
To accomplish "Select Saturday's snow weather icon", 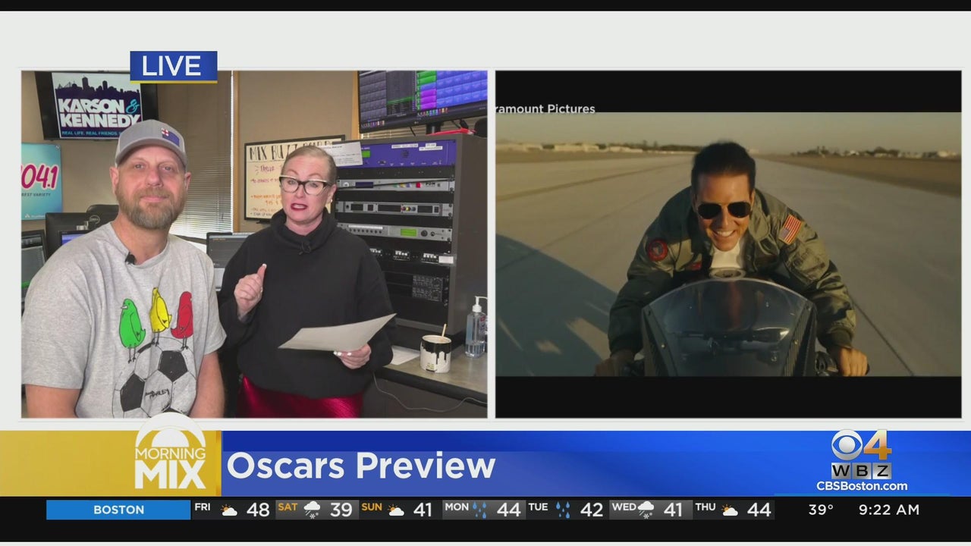I will [312, 510].
